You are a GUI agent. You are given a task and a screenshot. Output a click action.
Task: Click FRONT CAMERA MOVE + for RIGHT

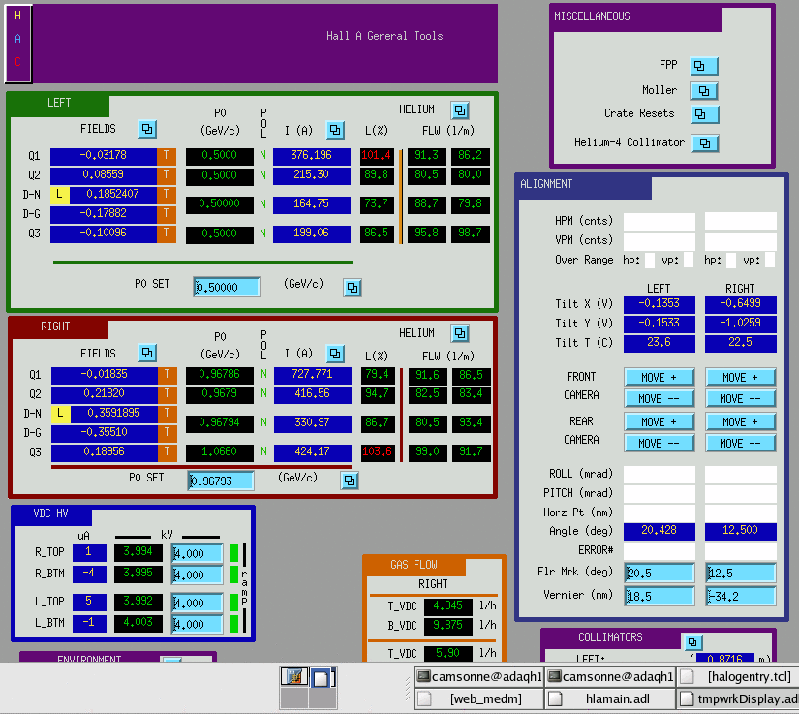click(740, 378)
